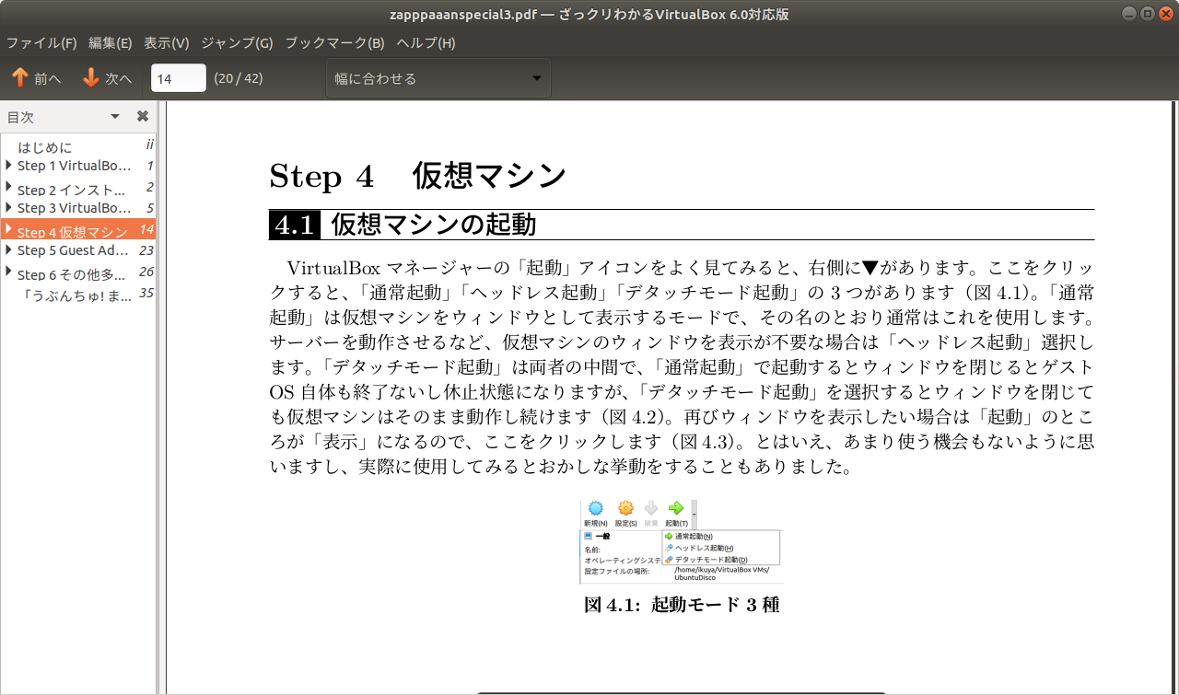1179x695 pixels.
Task: Close the 目次 side panel
Action: (x=143, y=116)
